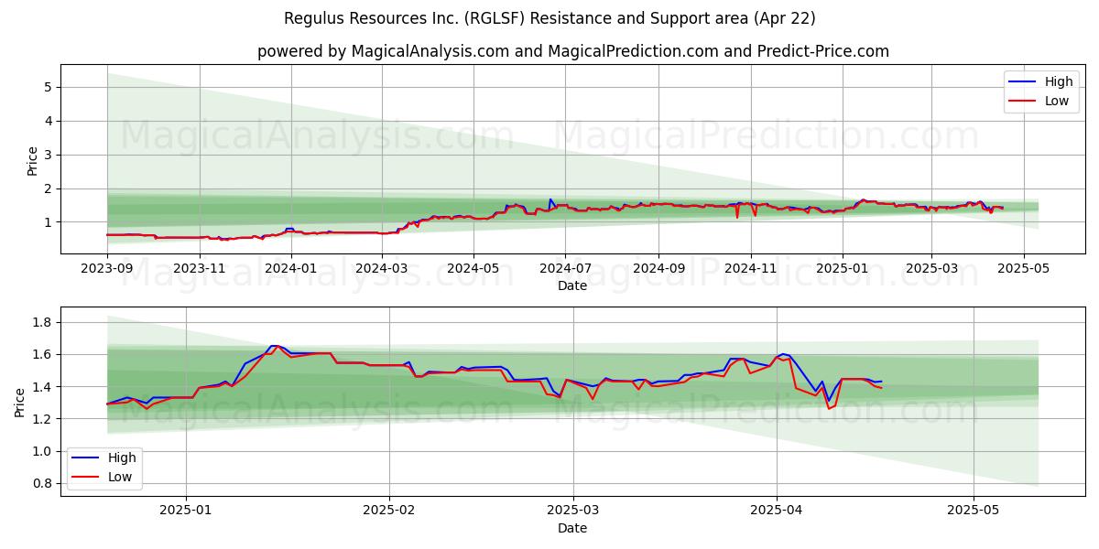1099x549 pixels.
Task: Click the 'Date' x-axis label of bottom chart
Action: pyautogui.click(x=572, y=528)
